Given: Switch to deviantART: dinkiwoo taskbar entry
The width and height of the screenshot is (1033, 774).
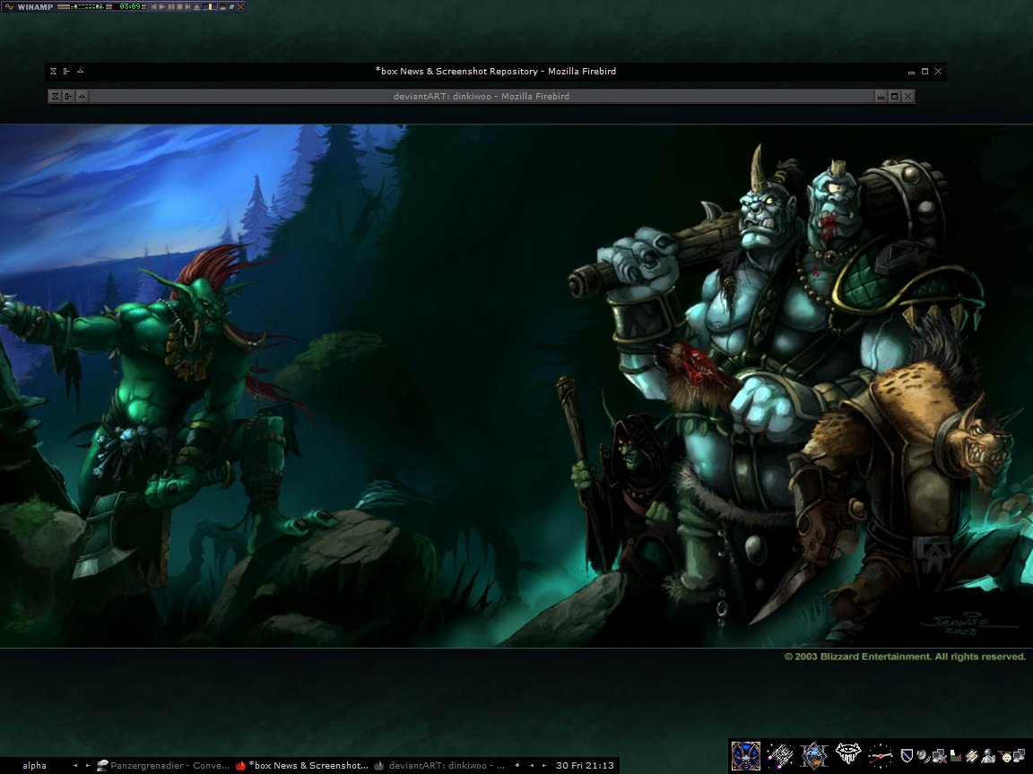Looking at the screenshot, I should coord(441,765).
